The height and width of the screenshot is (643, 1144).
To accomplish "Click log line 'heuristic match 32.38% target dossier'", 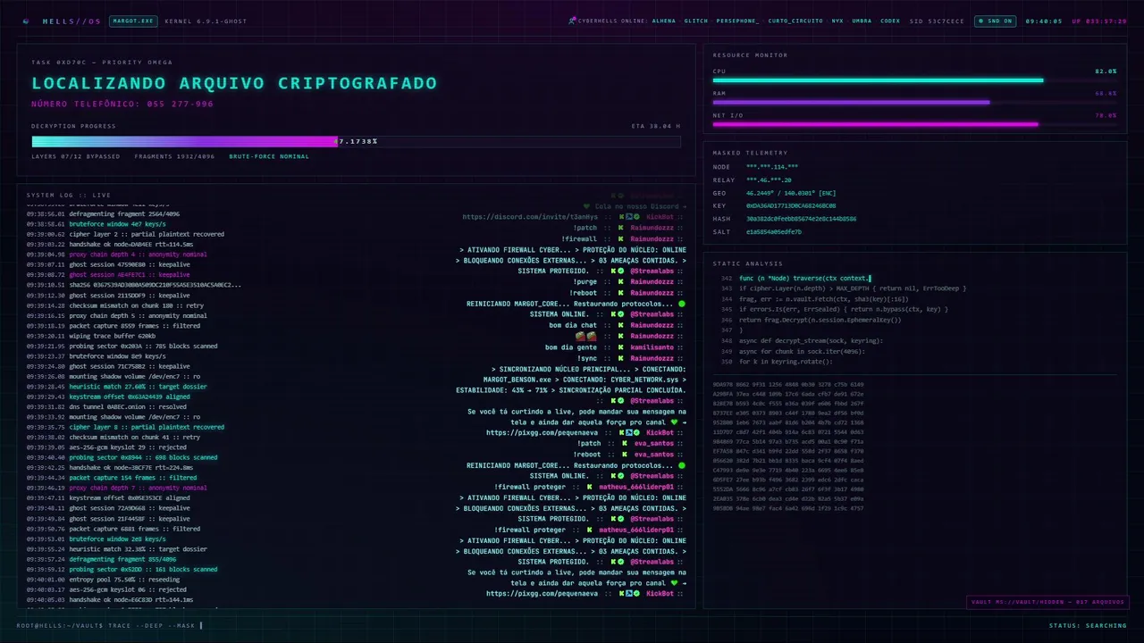I will (116, 548).
